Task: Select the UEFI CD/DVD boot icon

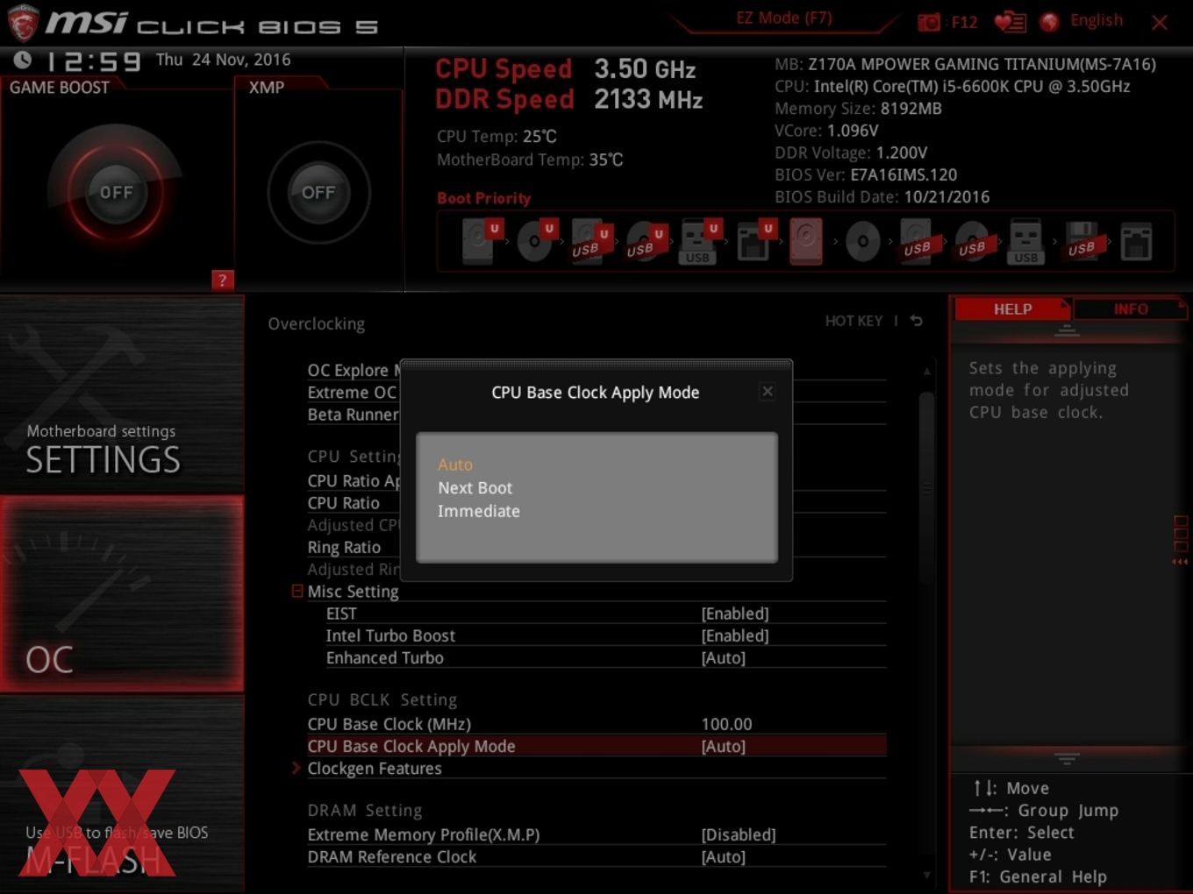Action: (x=536, y=241)
